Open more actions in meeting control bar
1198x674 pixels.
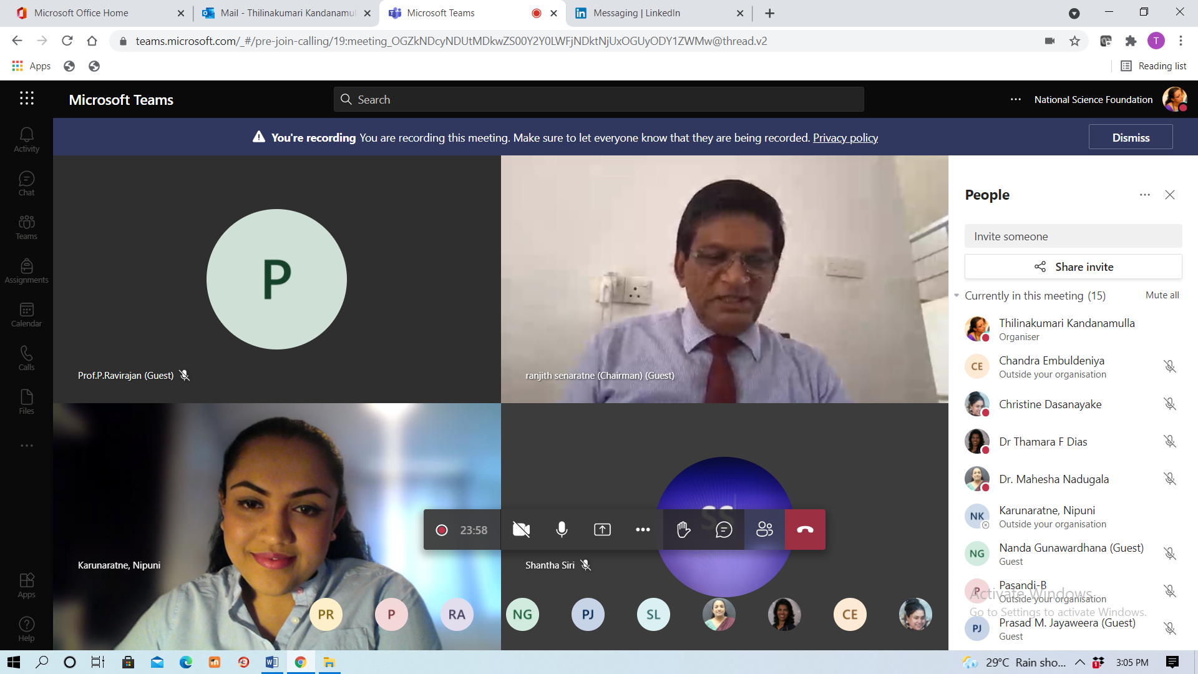coord(643,530)
